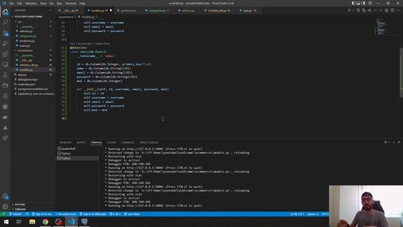Screen dimensions: 403x227
Task: Open editor More Actions ellipsis
Action: (x=398, y=11)
